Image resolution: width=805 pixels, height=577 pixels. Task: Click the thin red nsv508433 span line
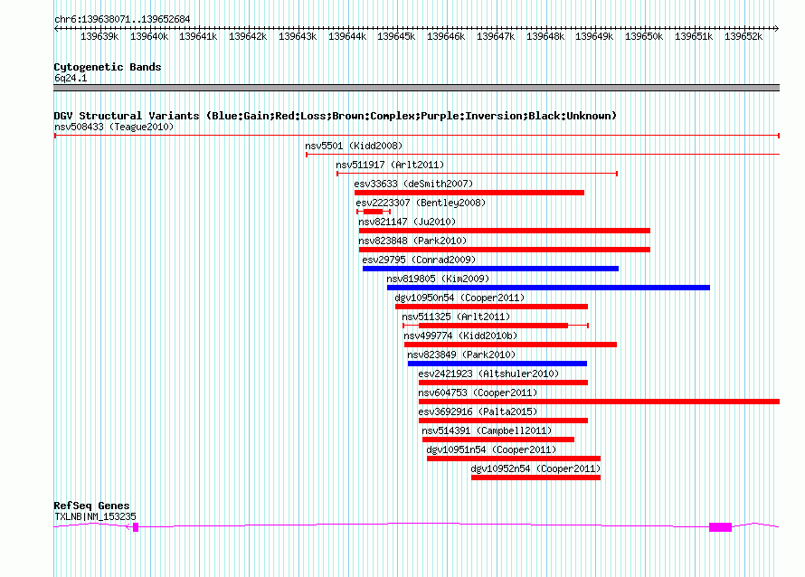point(417,136)
